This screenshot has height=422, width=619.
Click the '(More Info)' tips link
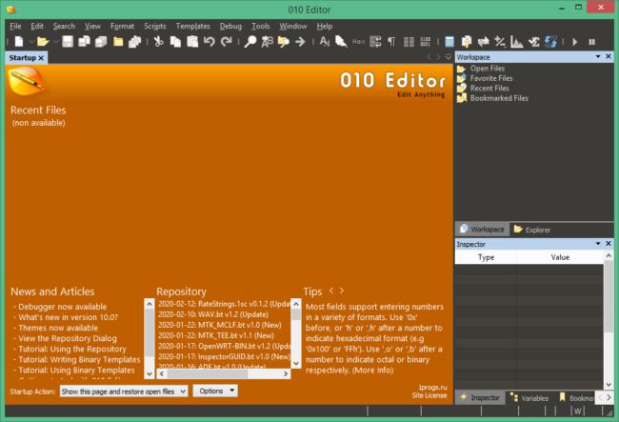pos(372,371)
